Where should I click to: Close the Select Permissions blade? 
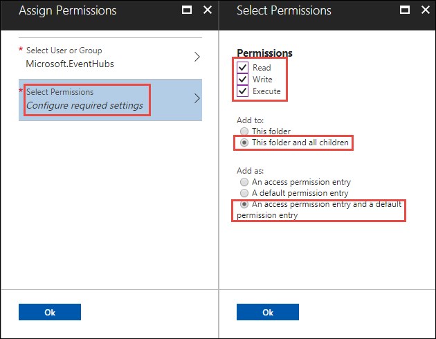click(x=426, y=10)
